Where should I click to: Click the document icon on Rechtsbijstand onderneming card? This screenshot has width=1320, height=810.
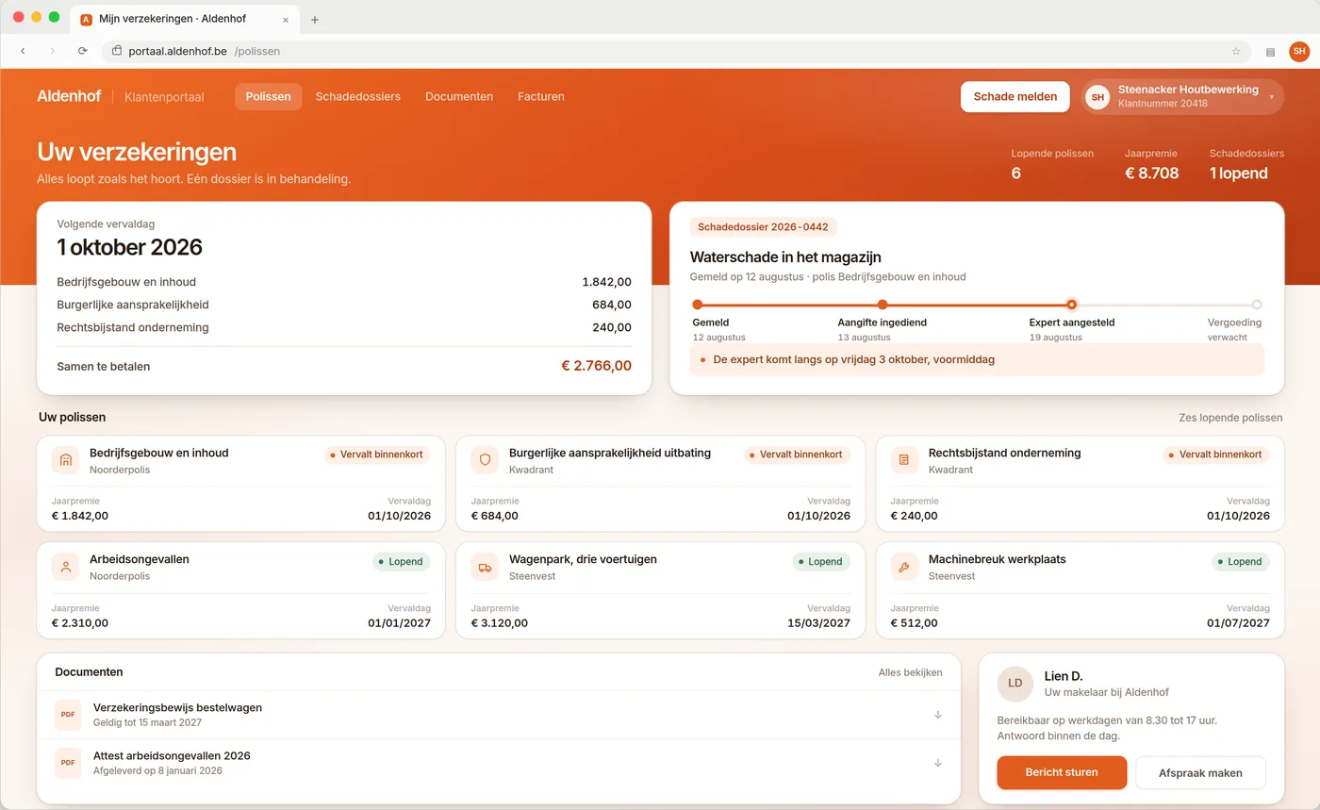(905, 460)
